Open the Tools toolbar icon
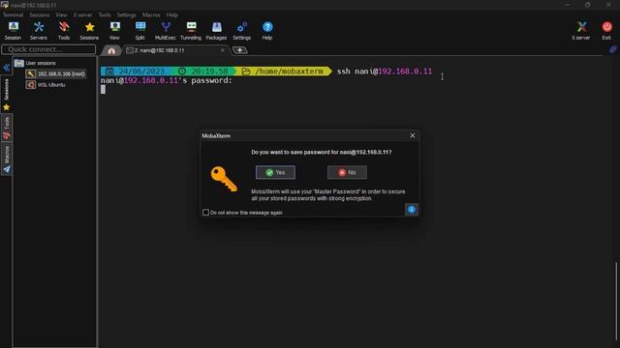Viewport: 620px width, 348px height. tap(64, 31)
